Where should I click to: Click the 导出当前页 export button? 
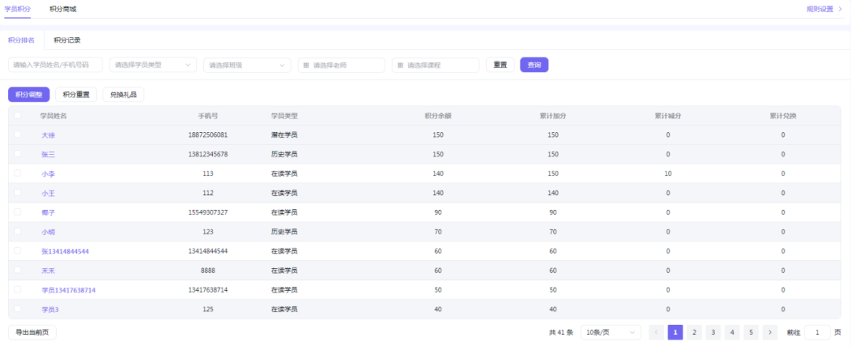coord(32,333)
